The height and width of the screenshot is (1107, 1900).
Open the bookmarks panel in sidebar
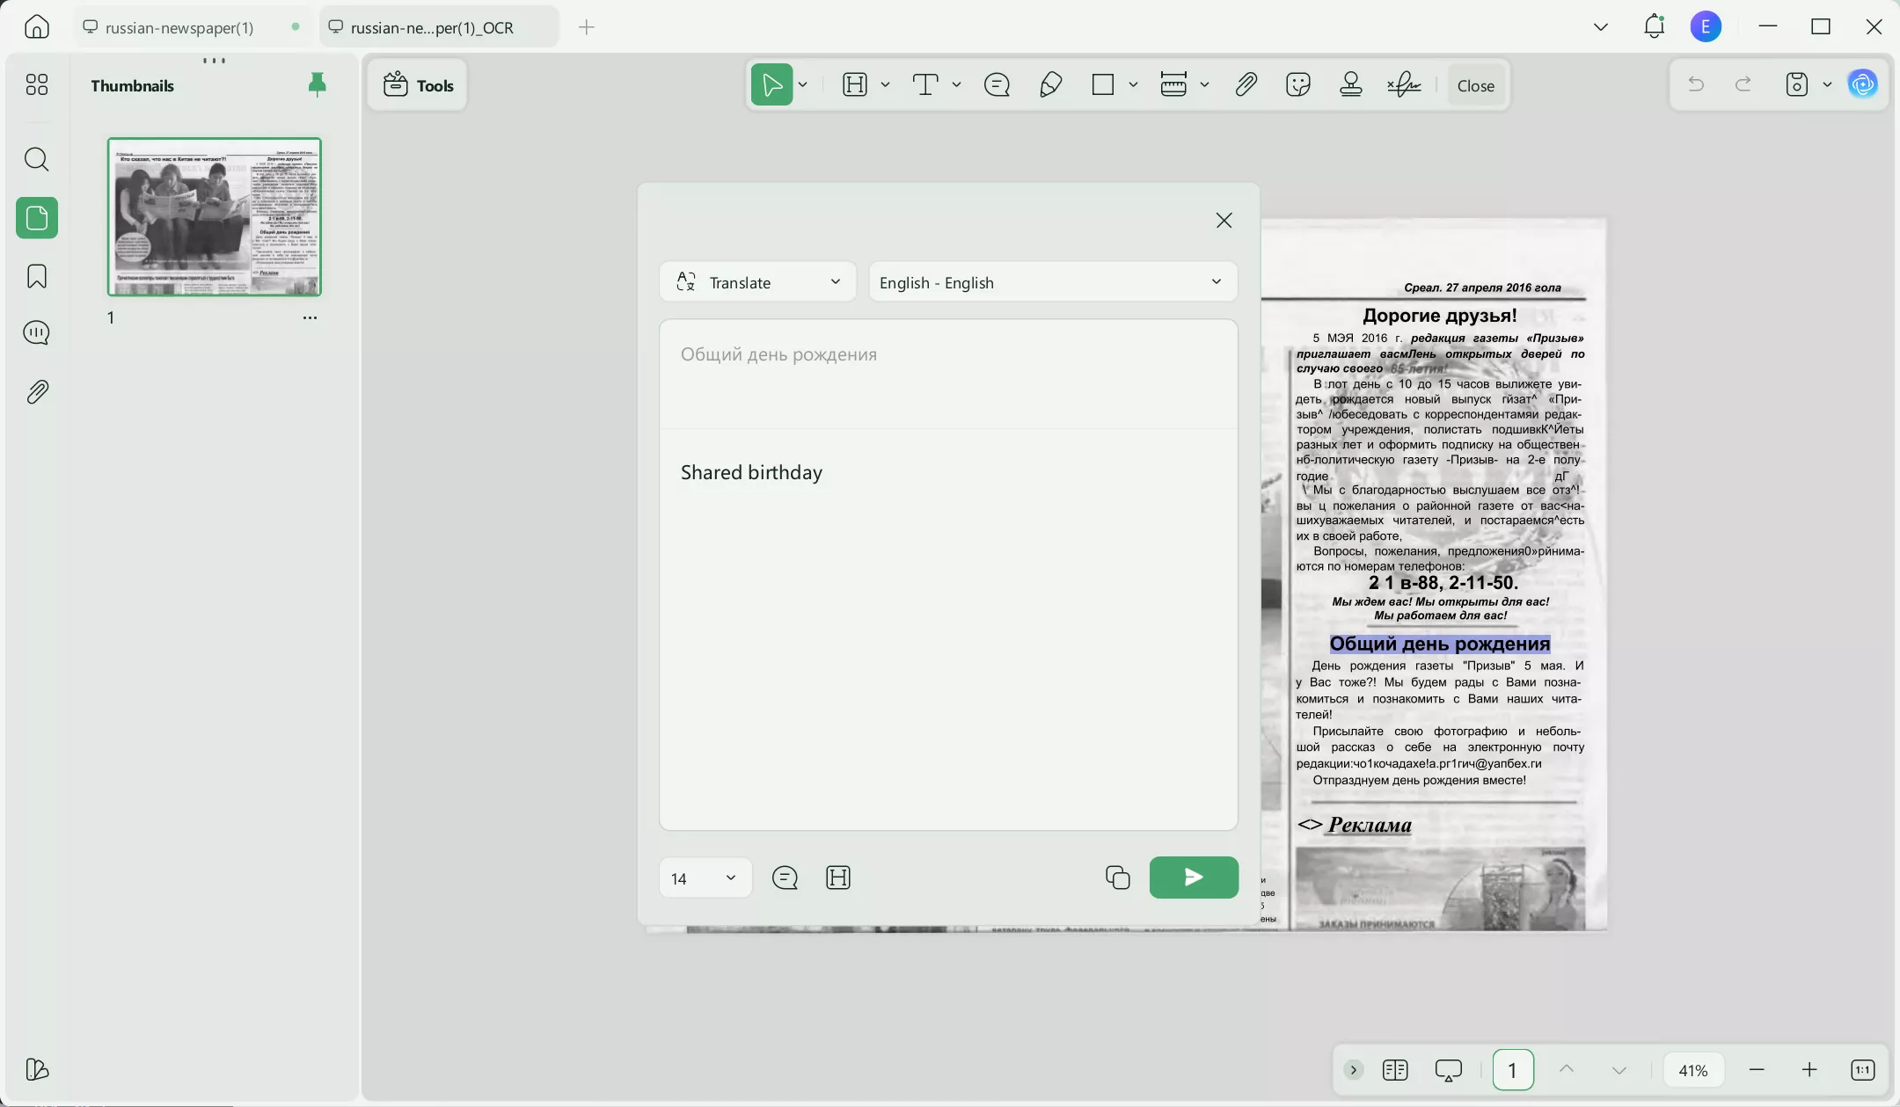(37, 276)
